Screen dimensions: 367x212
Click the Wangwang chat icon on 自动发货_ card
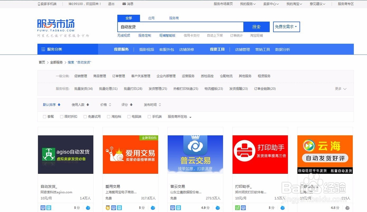(88, 208)
